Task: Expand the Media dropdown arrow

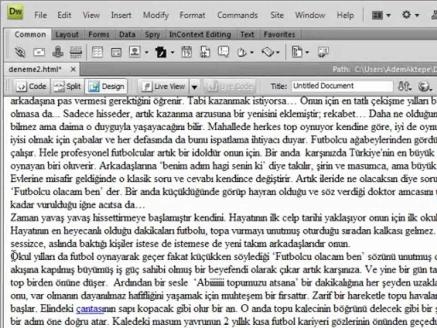Action: click(x=173, y=52)
